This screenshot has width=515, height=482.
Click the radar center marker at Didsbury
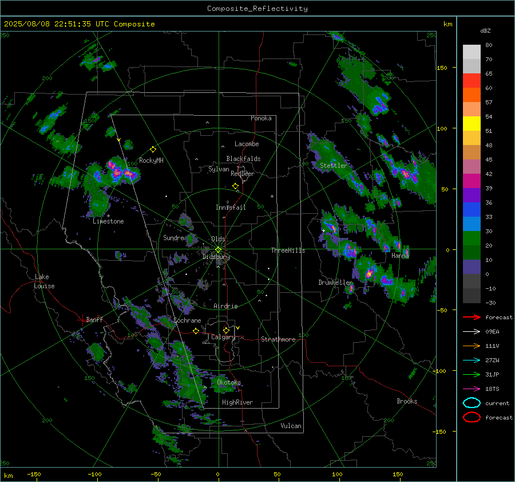(218, 250)
